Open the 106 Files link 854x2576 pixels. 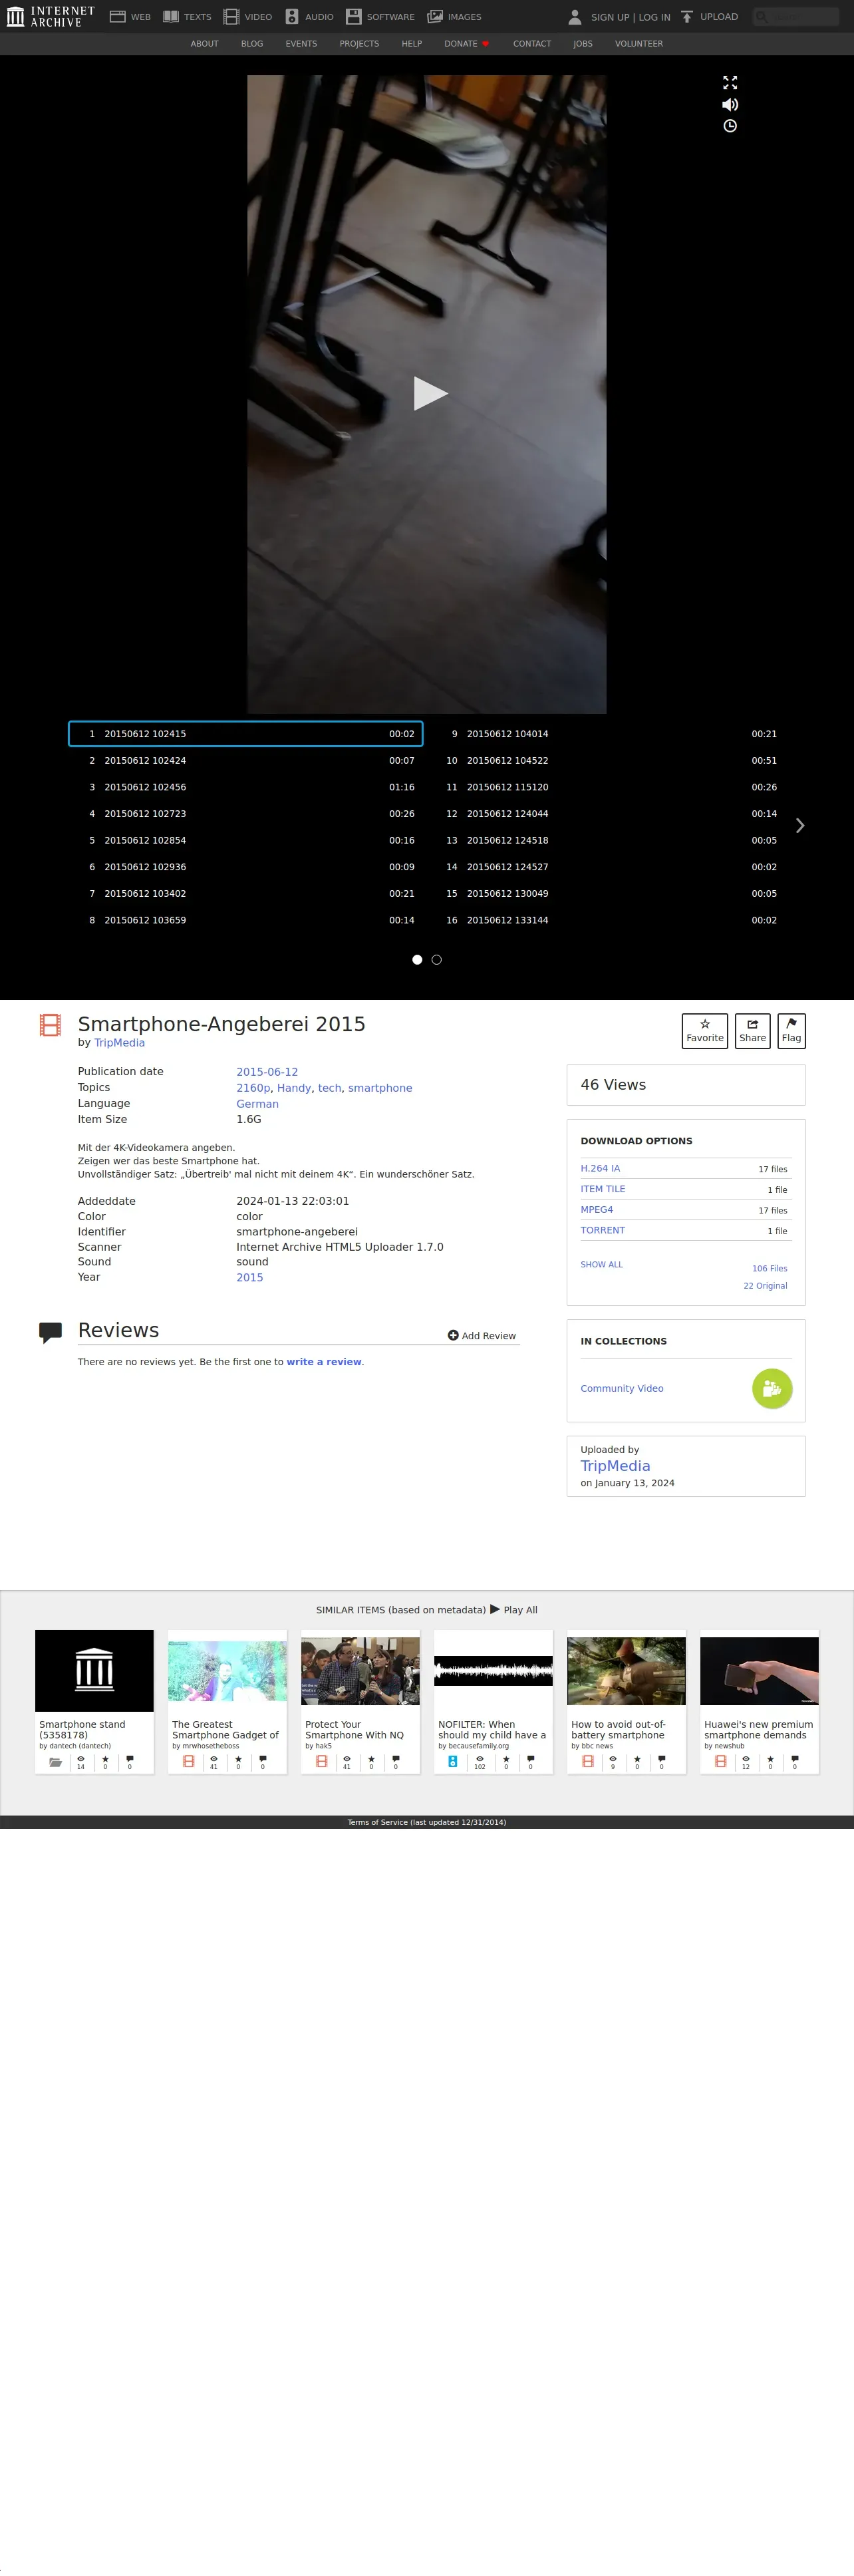tap(769, 1269)
